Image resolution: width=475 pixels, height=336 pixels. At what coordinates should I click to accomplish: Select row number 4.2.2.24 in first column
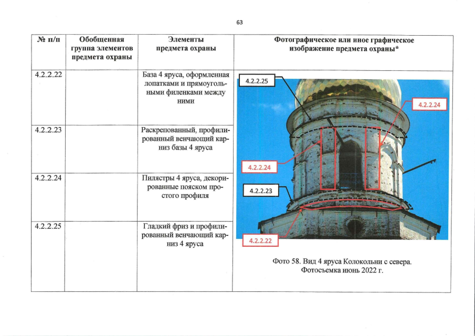click(x=48, y=178)
